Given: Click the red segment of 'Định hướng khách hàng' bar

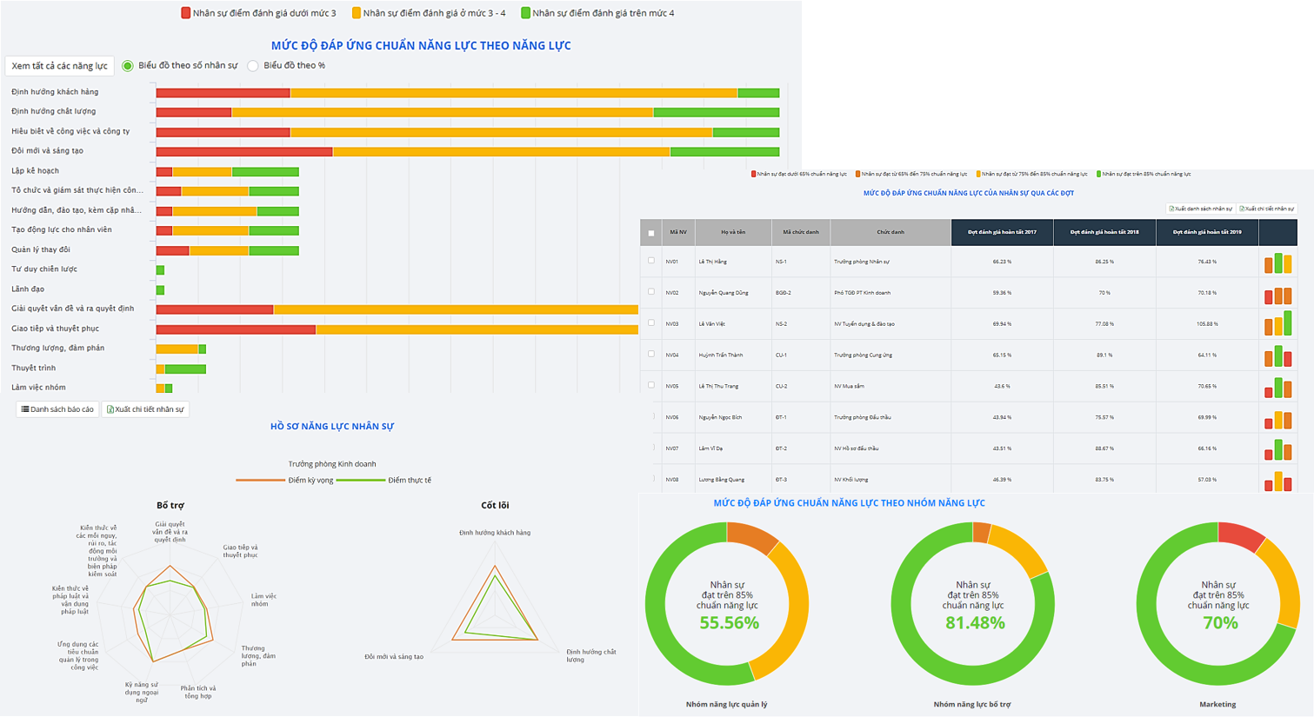Looking at the screenshot, I should [x=223, y=93].
